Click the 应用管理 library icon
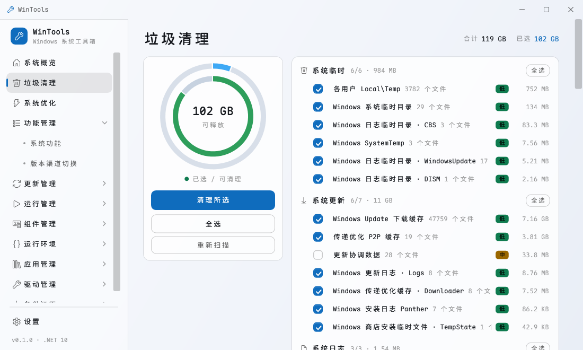This screenshot has height=350, width=583. pyautogui.click(x=17, y=264)
